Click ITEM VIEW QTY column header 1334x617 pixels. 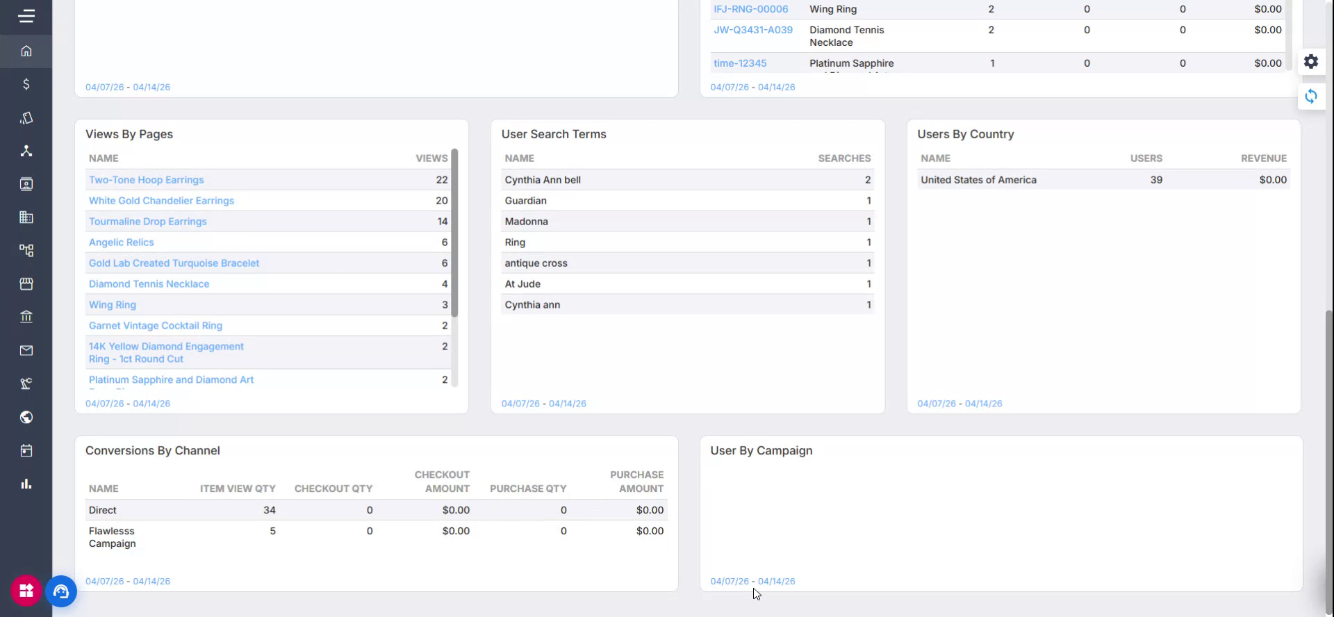(x=238, y=488)
